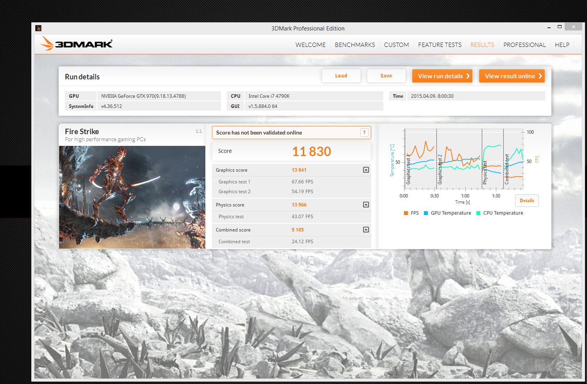The height and width of the screenshot is (384, 587).
Task: Click the GPU value NVIDIA GeForce GTX 970
Action: [x=144, y=96]
